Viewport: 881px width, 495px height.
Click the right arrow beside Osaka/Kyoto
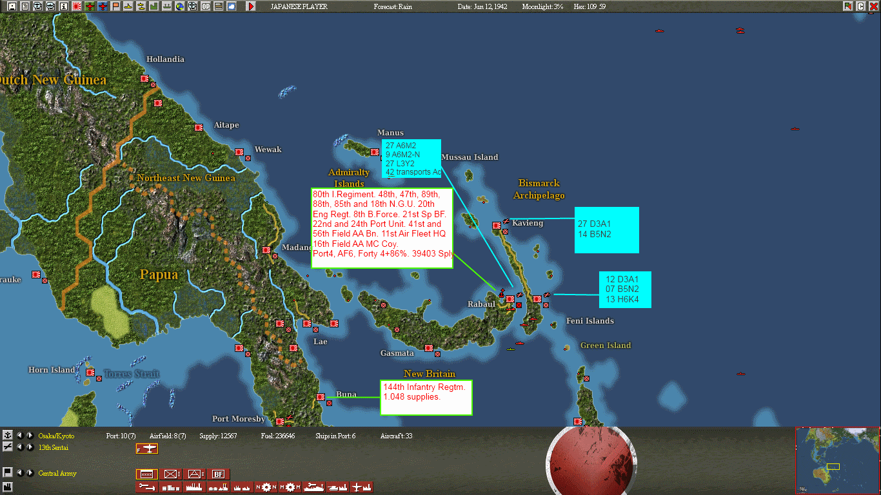[30, 436]
